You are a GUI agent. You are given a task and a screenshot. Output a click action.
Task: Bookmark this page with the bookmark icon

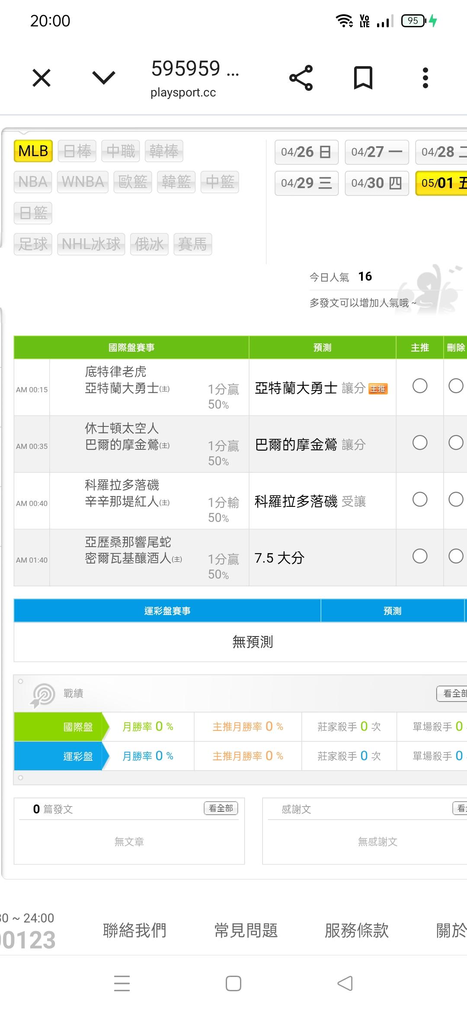(x=363, y=78)
